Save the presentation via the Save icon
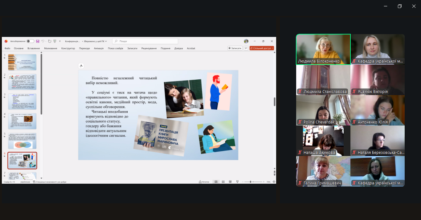The height and width of the screenshot is (220, 421). [38, 41]
